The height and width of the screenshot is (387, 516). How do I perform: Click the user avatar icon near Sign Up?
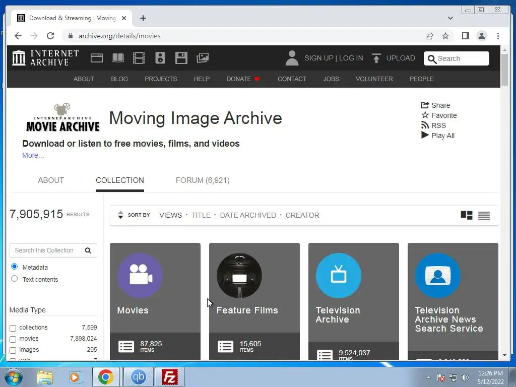click(x=292, y=58)
